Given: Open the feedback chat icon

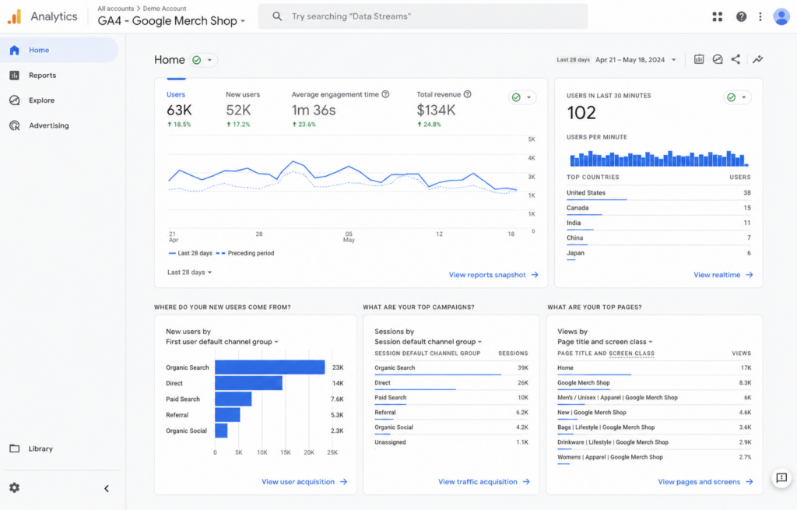Looking at the screenshot, I should point(781,478).
